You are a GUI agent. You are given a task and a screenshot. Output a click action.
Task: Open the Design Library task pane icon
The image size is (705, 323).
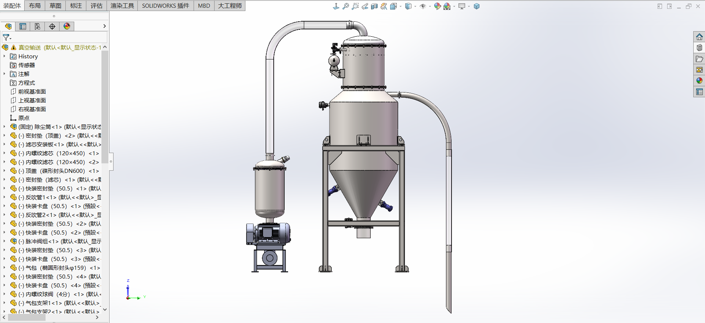(x=699, y=48)
